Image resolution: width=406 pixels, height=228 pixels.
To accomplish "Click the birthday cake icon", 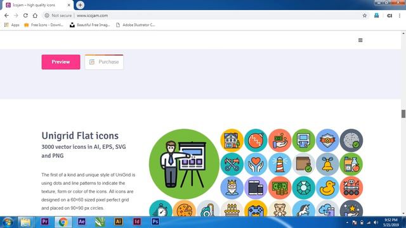I will 232,208.
